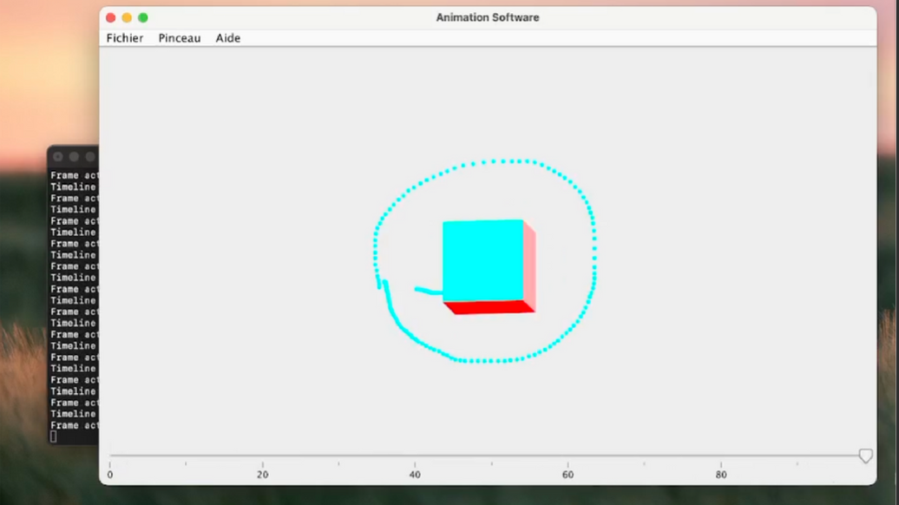This screenshot has width=899, height=505.
Task: Open the Aide menu
Action: [227, 38]
